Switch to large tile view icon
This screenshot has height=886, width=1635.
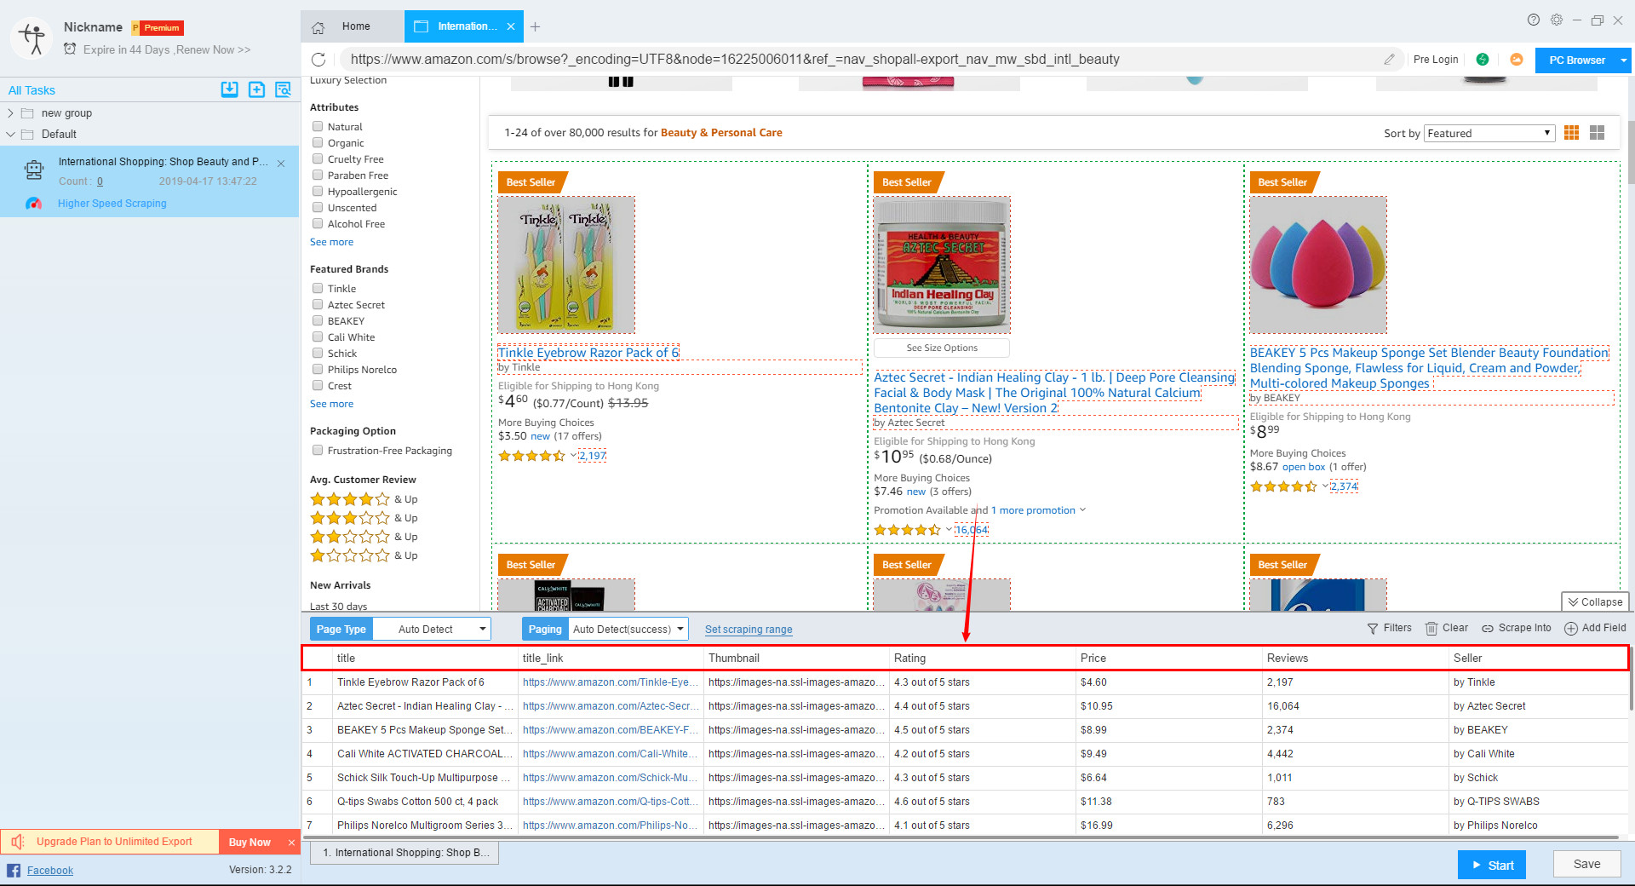click(x=1598, y=133)
